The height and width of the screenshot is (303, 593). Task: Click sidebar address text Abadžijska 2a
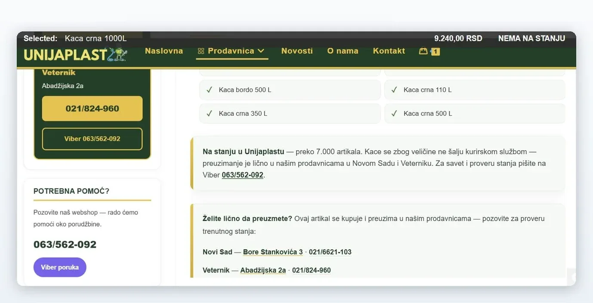click(63, 86)
